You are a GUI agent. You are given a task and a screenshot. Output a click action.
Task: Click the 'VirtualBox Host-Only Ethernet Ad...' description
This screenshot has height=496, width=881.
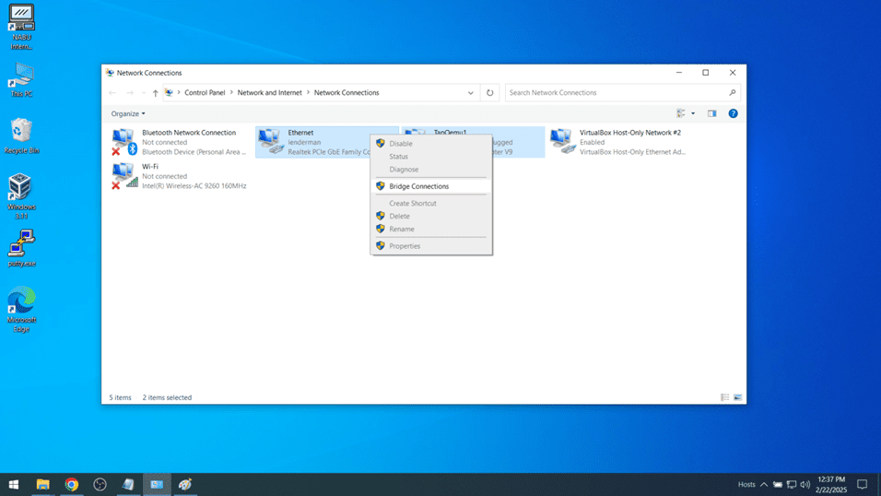632,152
